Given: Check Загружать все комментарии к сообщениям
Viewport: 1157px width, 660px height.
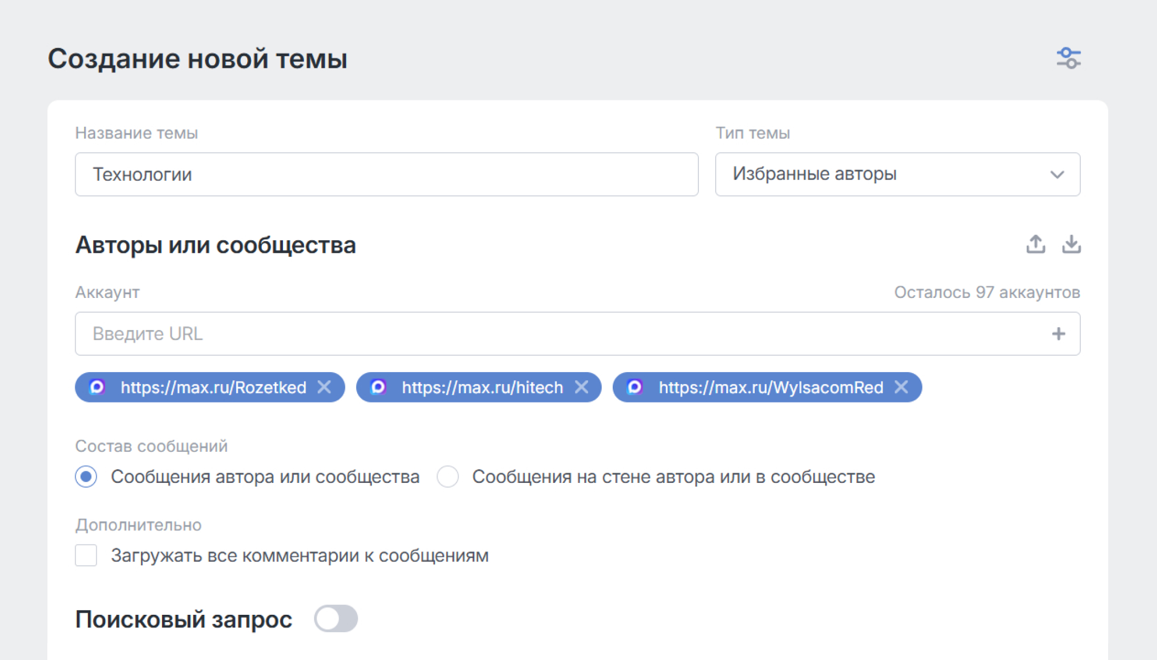Looking at the screenshot, I should click(x=86, y=555).
